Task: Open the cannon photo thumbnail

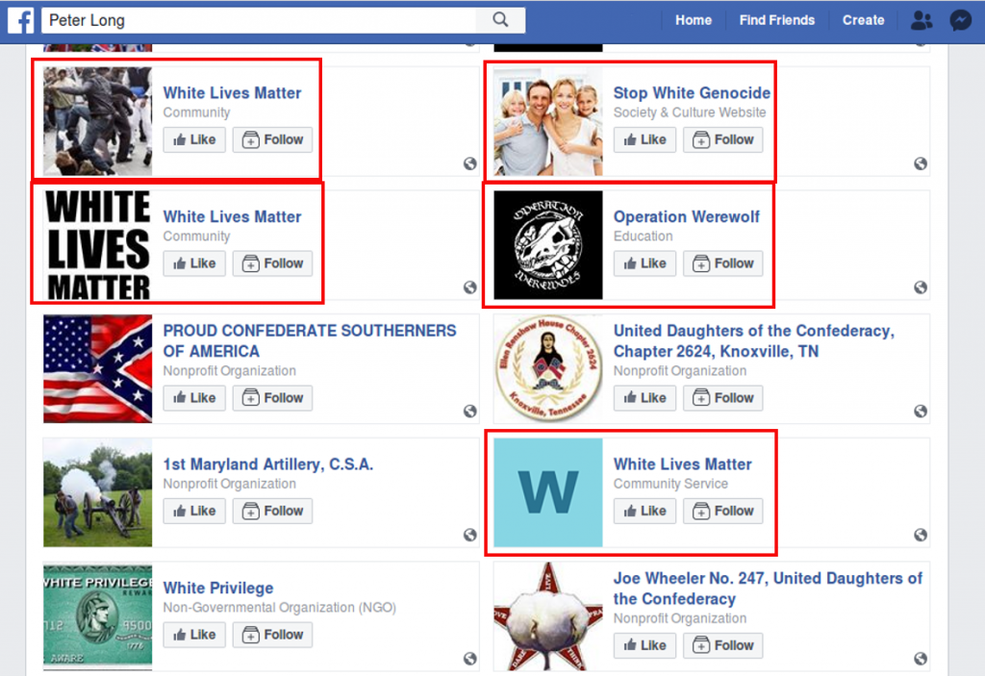Action: pyautogui.click(x=97, y=492)
